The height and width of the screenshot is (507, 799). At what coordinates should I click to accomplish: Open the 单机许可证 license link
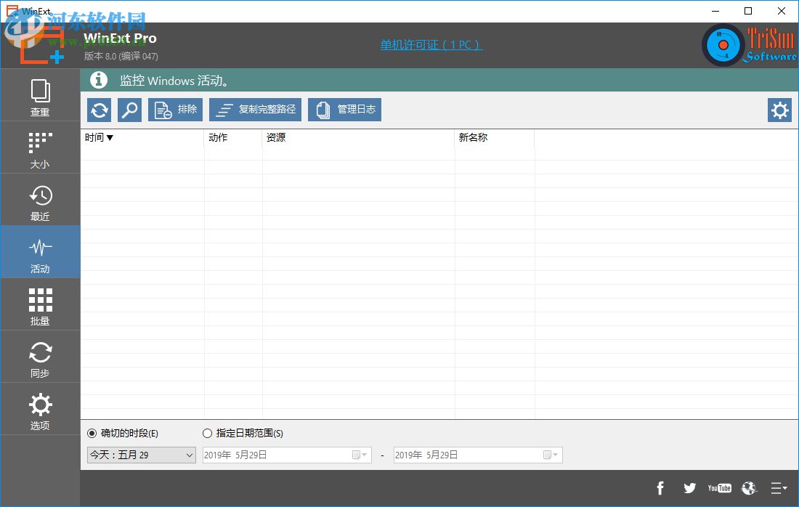[x=431, y=44]
